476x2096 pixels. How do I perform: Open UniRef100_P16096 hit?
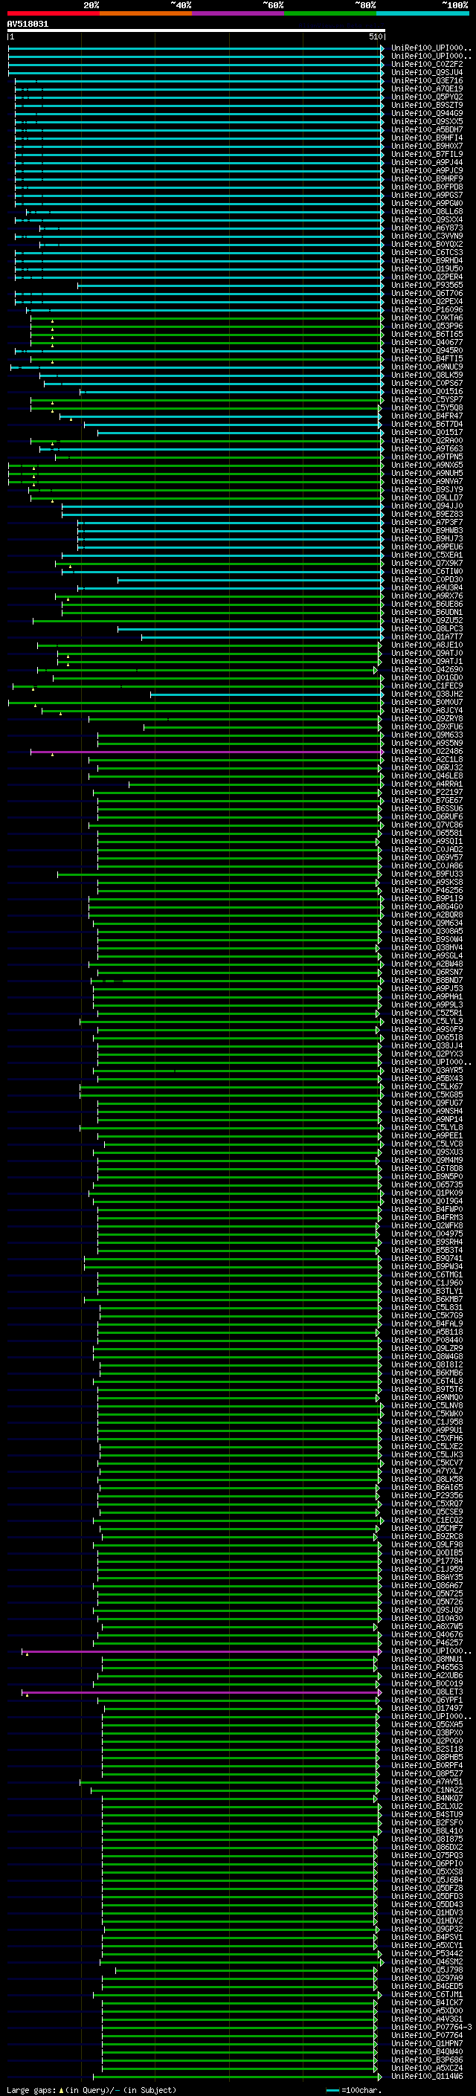coord(427,309)
